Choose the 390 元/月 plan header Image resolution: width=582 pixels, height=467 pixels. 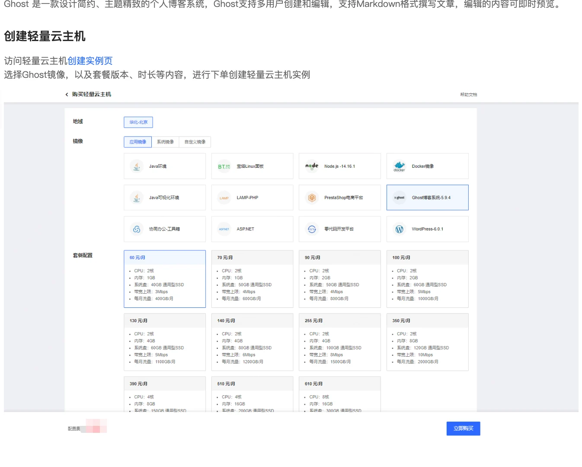165,384
